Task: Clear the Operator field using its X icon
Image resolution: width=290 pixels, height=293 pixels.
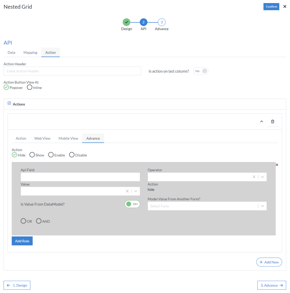Action: pos(254,177)
